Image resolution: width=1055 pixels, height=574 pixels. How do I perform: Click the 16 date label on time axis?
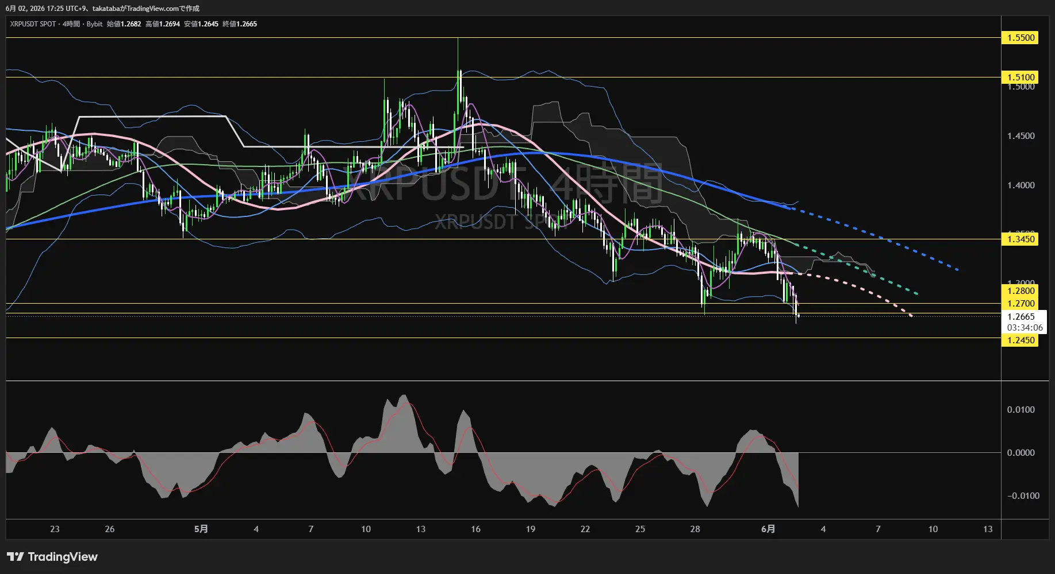475,529
